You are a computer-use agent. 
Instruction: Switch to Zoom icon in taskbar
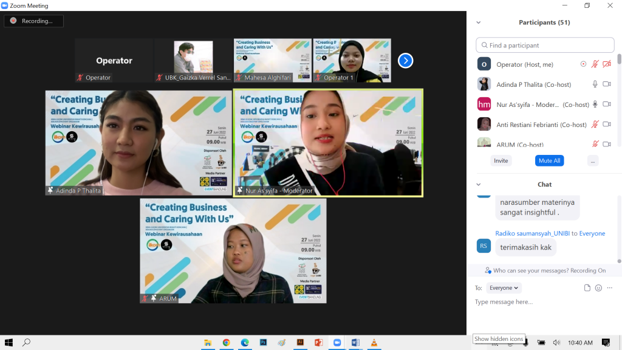click(337, 343)
